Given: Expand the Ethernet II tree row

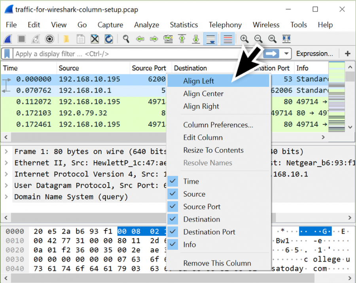Looking at the screenshot, I should point(6,163).
